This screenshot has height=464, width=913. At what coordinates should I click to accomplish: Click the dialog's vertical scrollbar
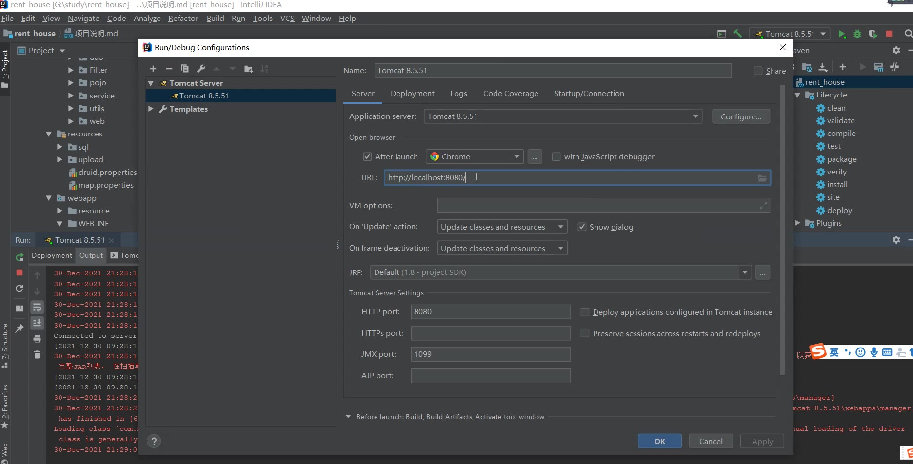(782, 229)
